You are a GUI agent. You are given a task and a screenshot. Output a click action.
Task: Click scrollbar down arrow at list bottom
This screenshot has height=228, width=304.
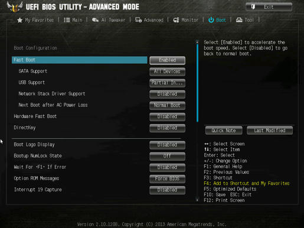coord(197,200)
